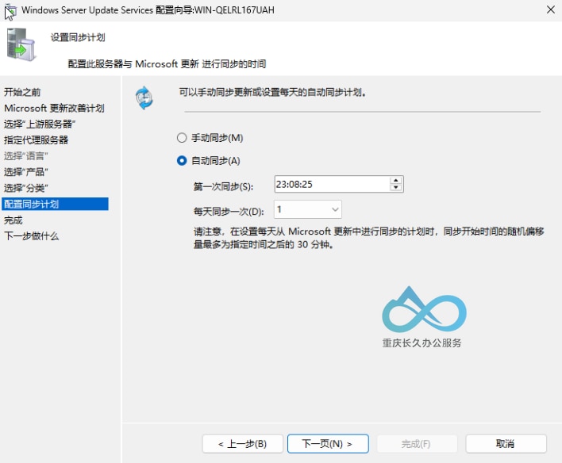The height and width of the screenshot is (463, 562).
Task: Go to 指定代理服务器 step
Action: pos(37,140)
